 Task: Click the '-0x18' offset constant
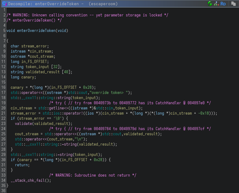[203, 113]
